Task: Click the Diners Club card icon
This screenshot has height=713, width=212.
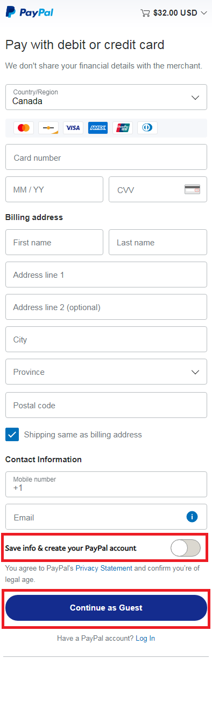Action: 147,128
